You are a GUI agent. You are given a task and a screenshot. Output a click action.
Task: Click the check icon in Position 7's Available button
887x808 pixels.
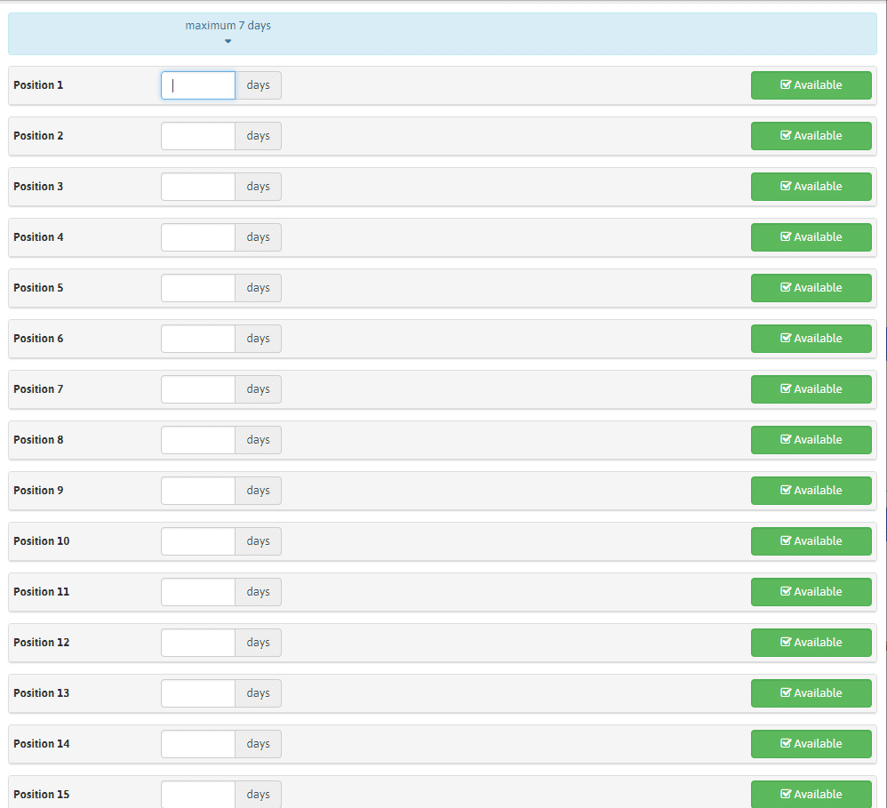point(786,389)
